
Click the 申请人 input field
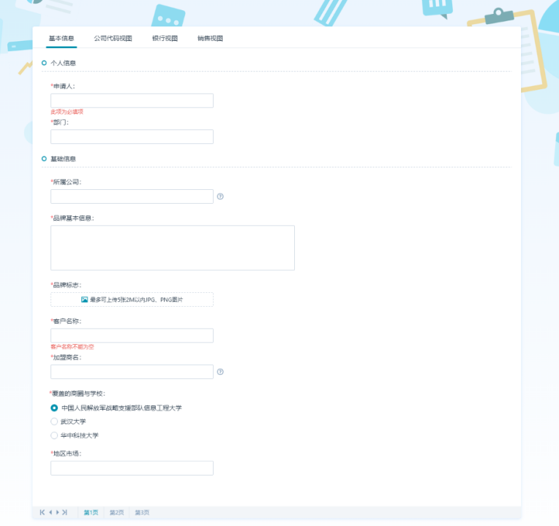tap(132, 101)
